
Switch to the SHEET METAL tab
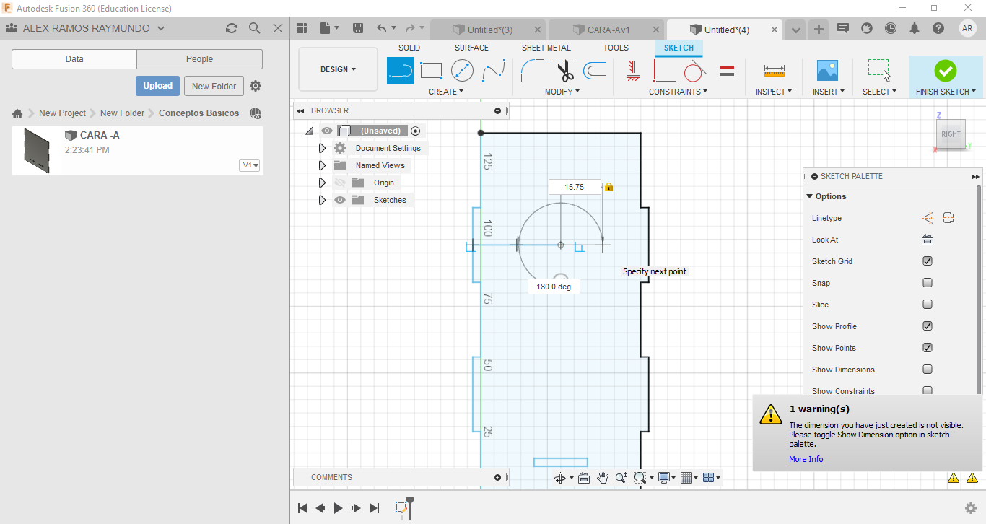click(546, 48)
